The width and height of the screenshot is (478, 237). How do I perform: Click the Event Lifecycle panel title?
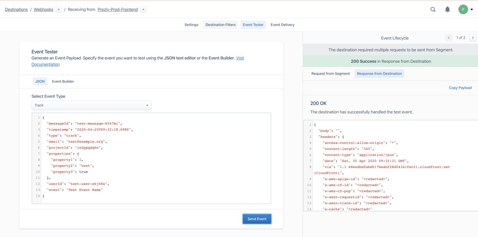pyautogui.click(x=395, y=38)
